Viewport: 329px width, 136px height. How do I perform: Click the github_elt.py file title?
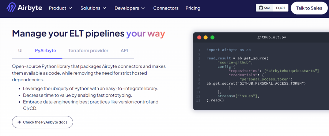tap(272, 38)
